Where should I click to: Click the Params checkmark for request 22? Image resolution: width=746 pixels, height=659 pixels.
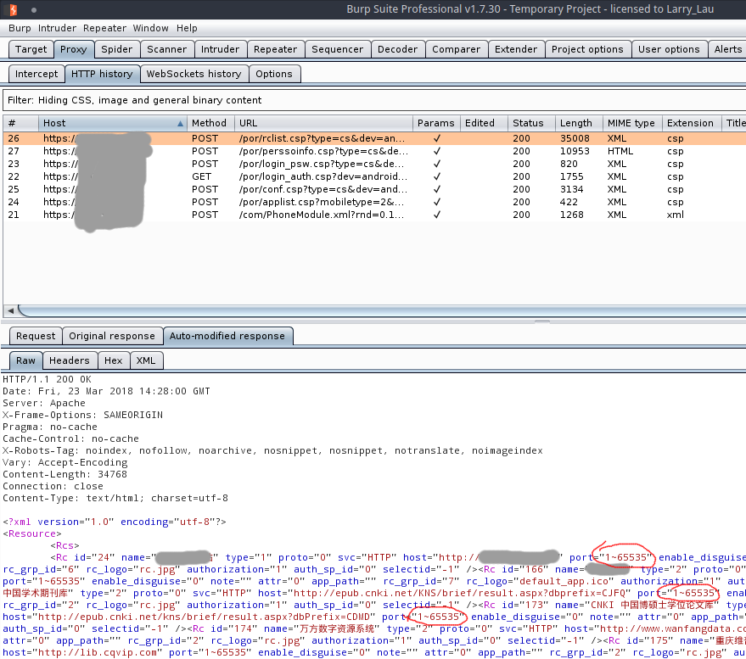[x=436, y=176]
